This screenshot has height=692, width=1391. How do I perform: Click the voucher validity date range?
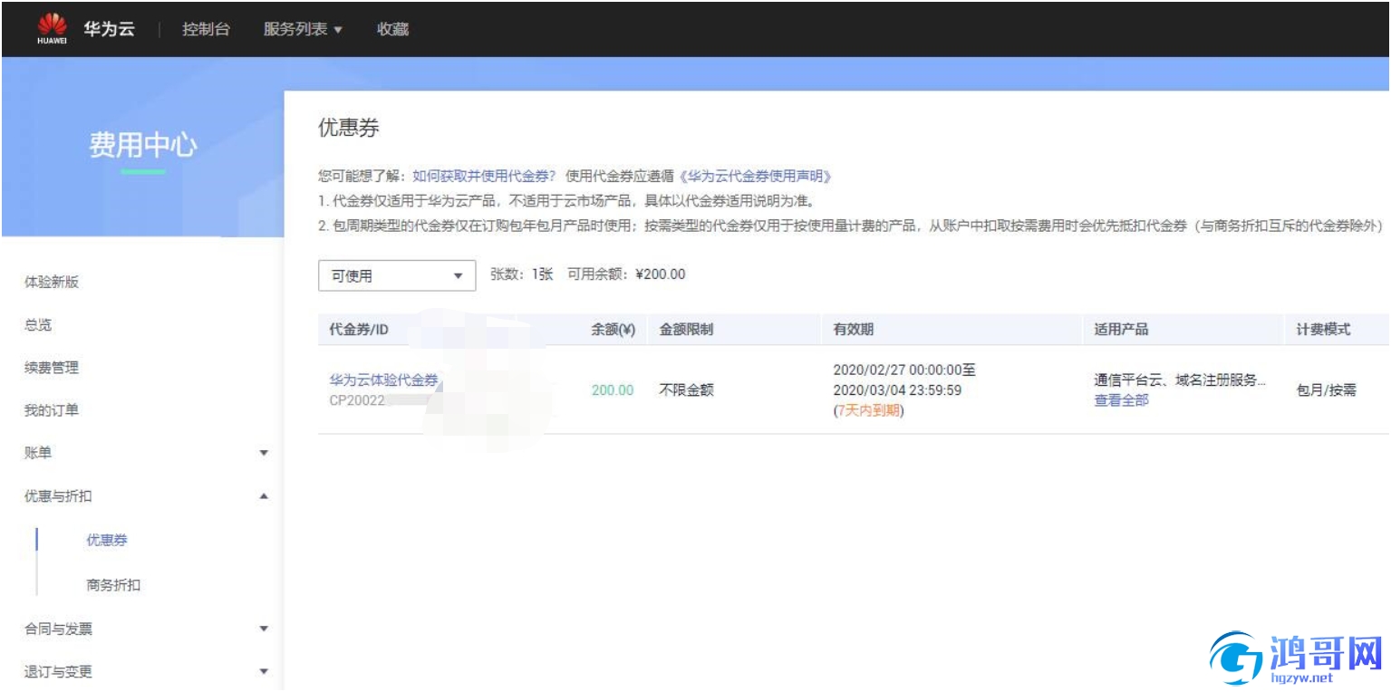[904, 380]
